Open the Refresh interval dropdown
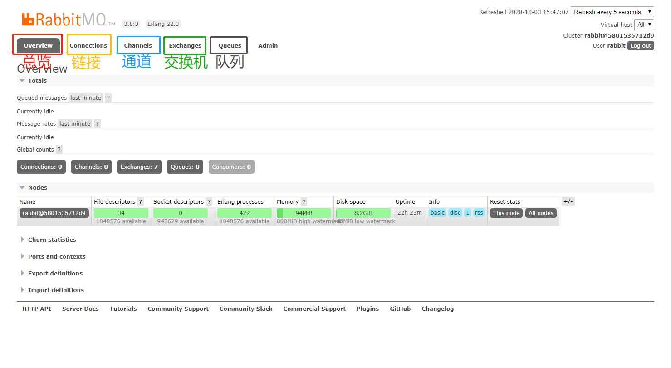The width and height of the screenshot is (671, 368). pos(612,12)
